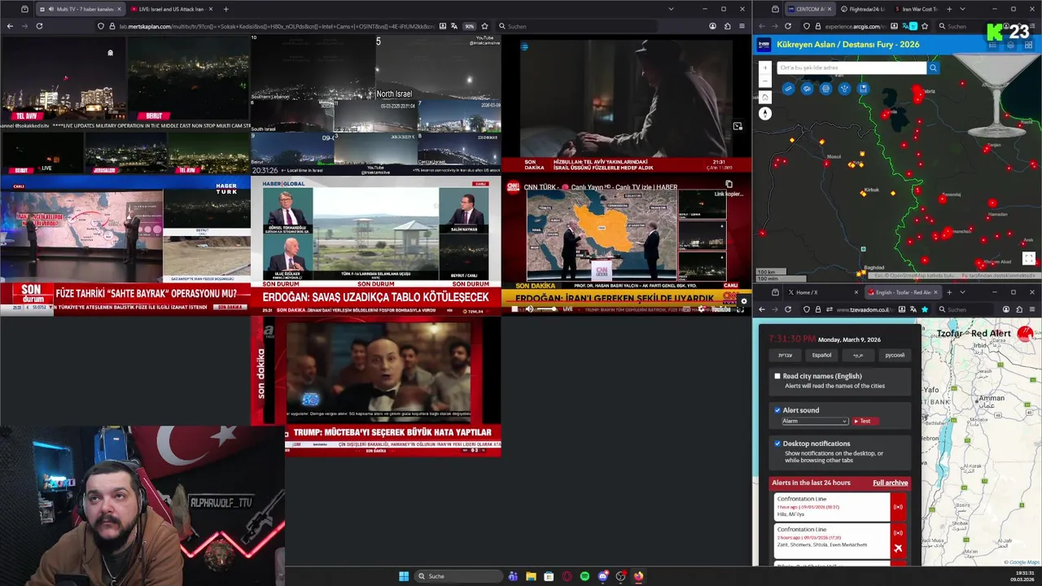Uncheck the Alert sound checkbox
Image resolution: width=1042 pixels, height=586 pixels.
pos(777,410)
